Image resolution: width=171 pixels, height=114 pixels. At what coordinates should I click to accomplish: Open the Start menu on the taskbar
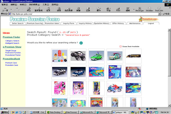pos(5,112)
